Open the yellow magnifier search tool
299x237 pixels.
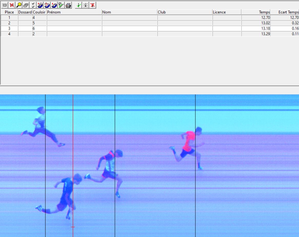(x=19, y=5)
